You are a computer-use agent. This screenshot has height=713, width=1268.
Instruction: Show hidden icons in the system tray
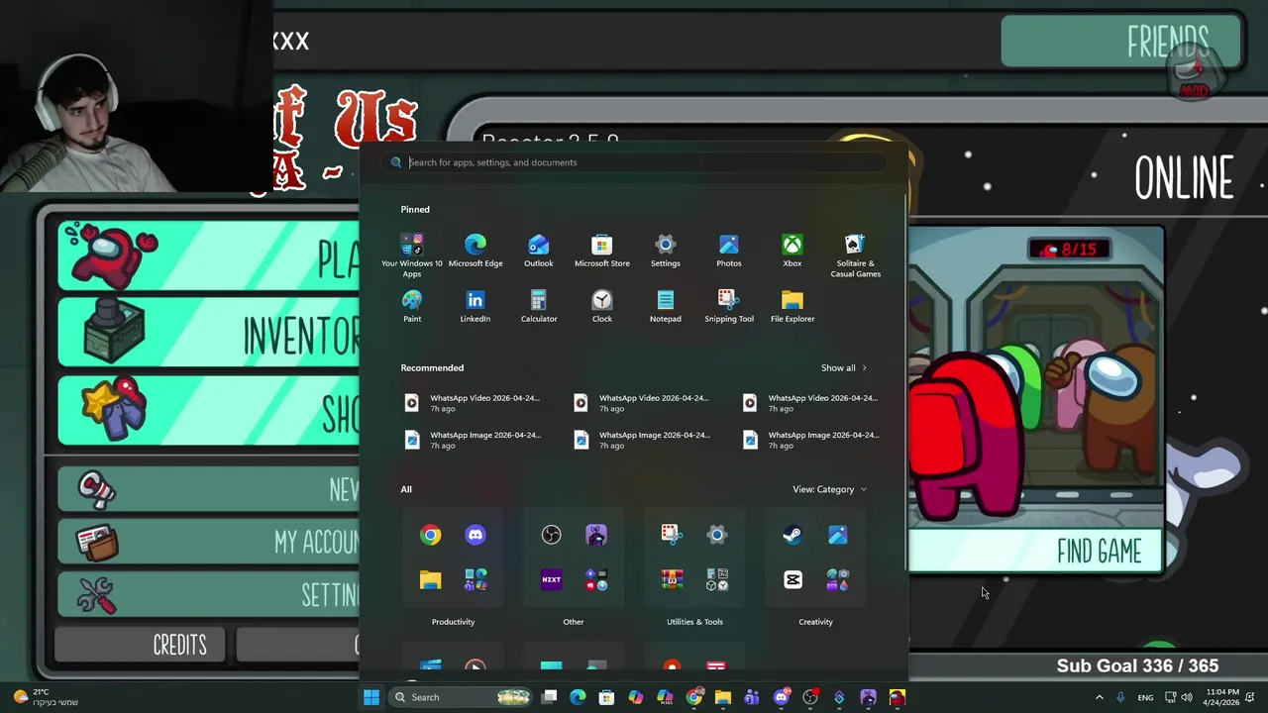click(1099, 697)
